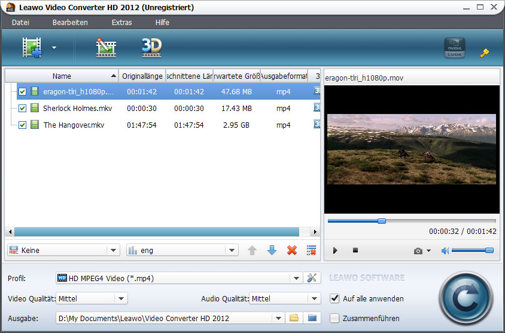Click the preview seek slider handle

tap(382, 221)
